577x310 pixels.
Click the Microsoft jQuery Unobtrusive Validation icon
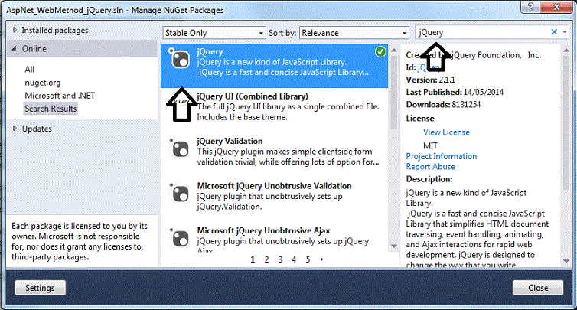coord(180,194)
